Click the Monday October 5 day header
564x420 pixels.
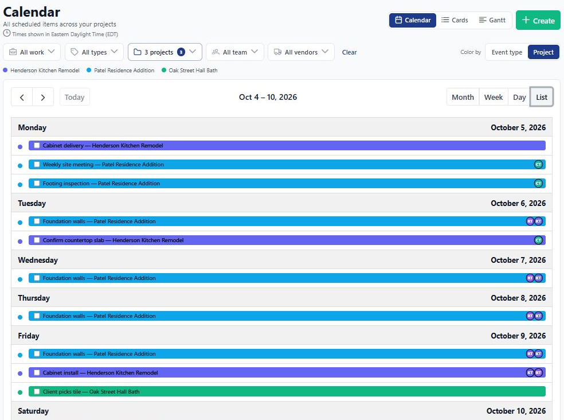[x=281, y=127]
